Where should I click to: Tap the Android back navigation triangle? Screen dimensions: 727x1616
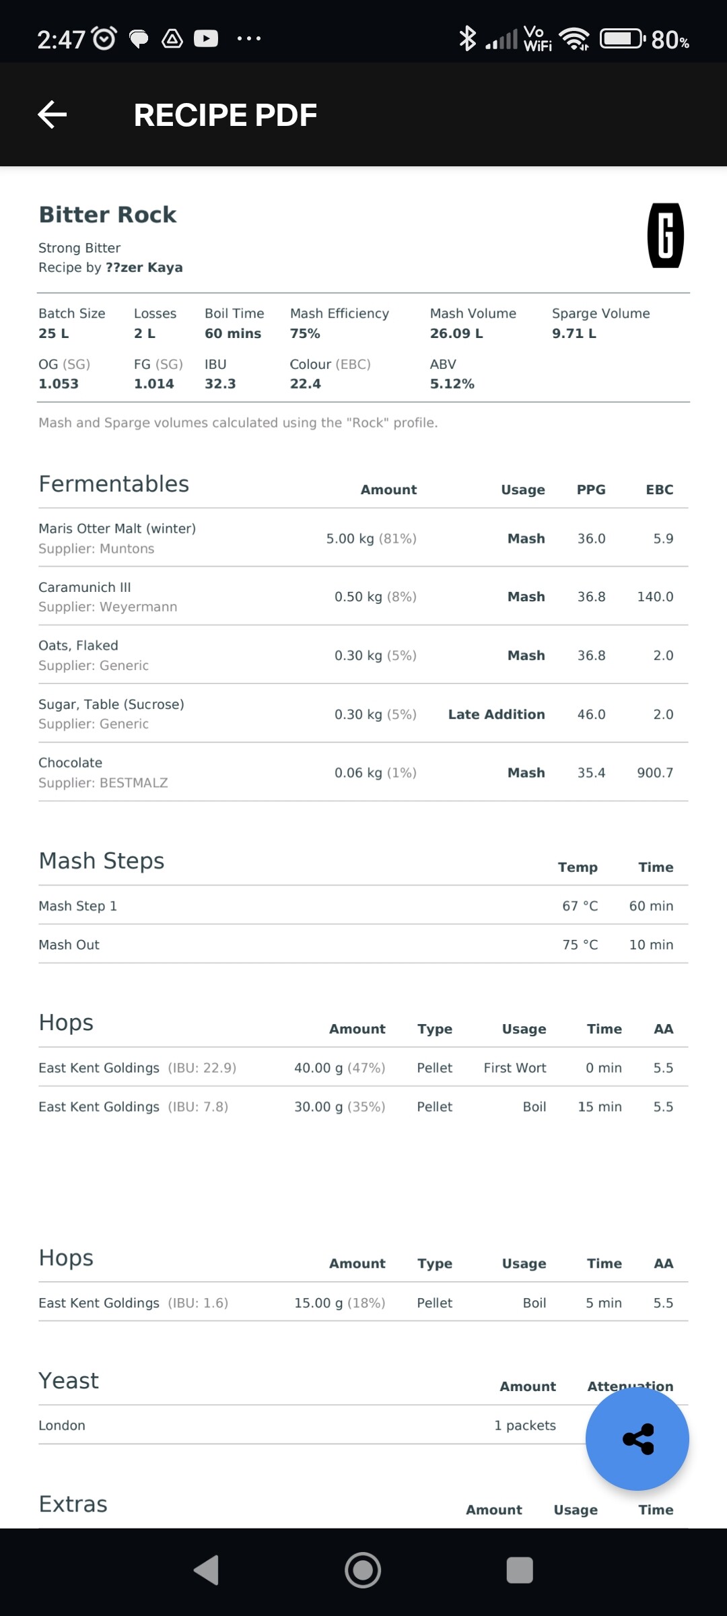(x=206, y=1570)
